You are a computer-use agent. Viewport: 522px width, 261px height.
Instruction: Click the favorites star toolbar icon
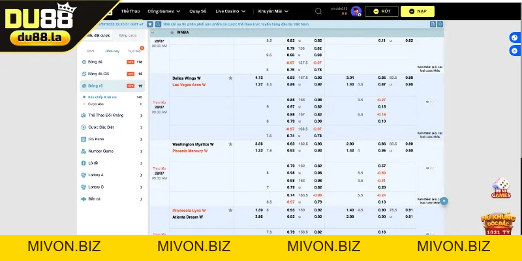coord(150,24)
